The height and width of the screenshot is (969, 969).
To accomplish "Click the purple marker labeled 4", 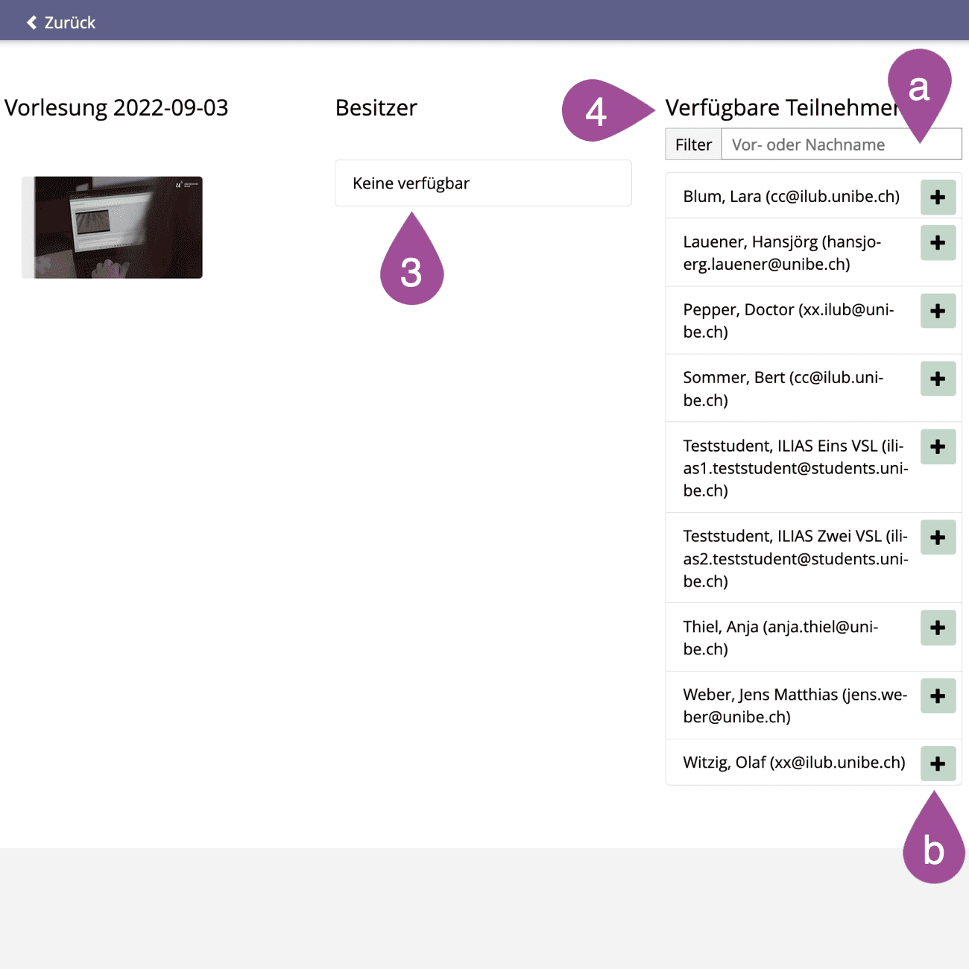I will pyautogui.click(x=596, y=111).
